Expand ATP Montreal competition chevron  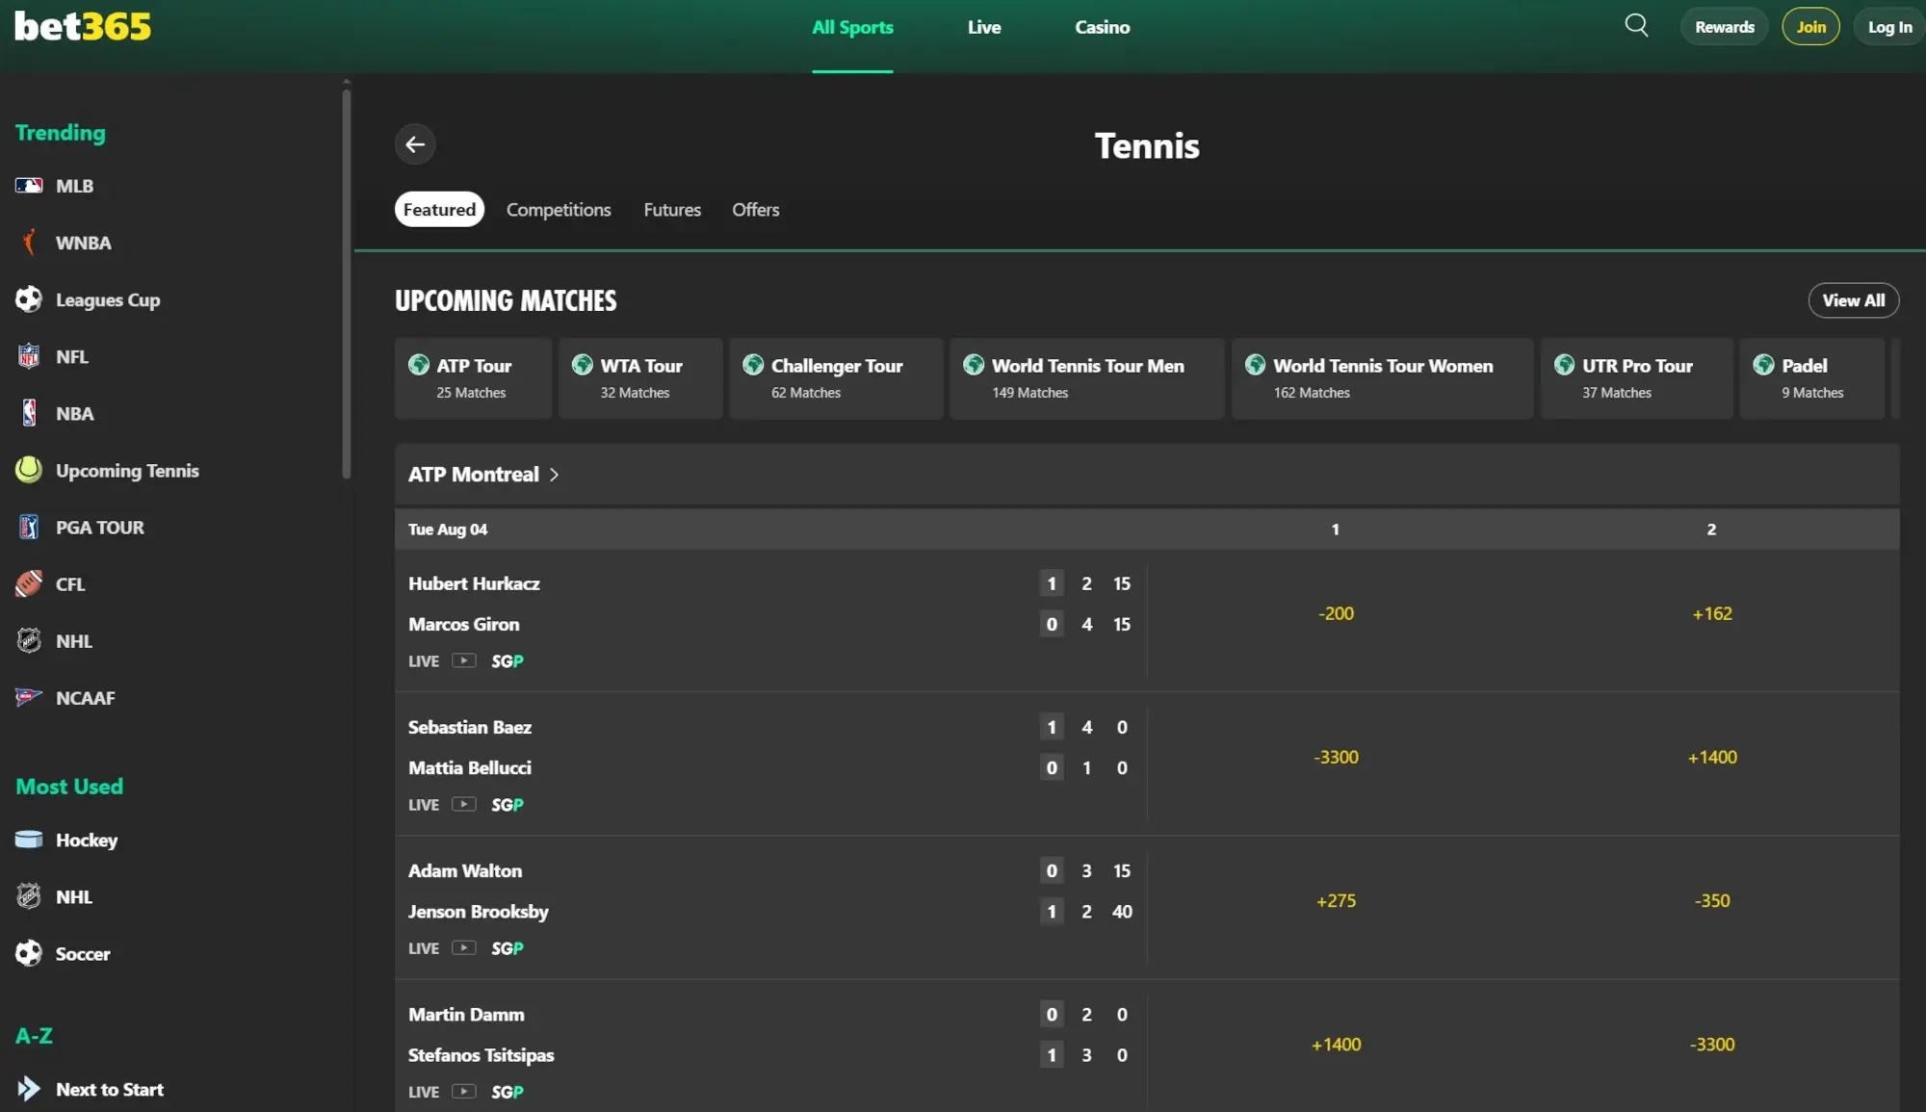[x=554, y=475]
